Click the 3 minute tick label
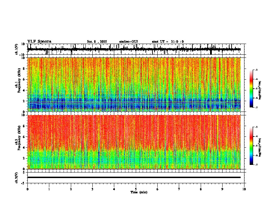 (x=92, y=189)
